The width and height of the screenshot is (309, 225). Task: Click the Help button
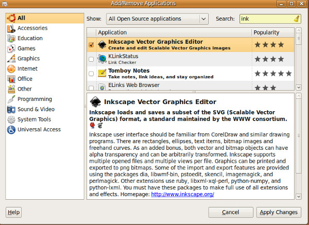(x=13, y=212)
